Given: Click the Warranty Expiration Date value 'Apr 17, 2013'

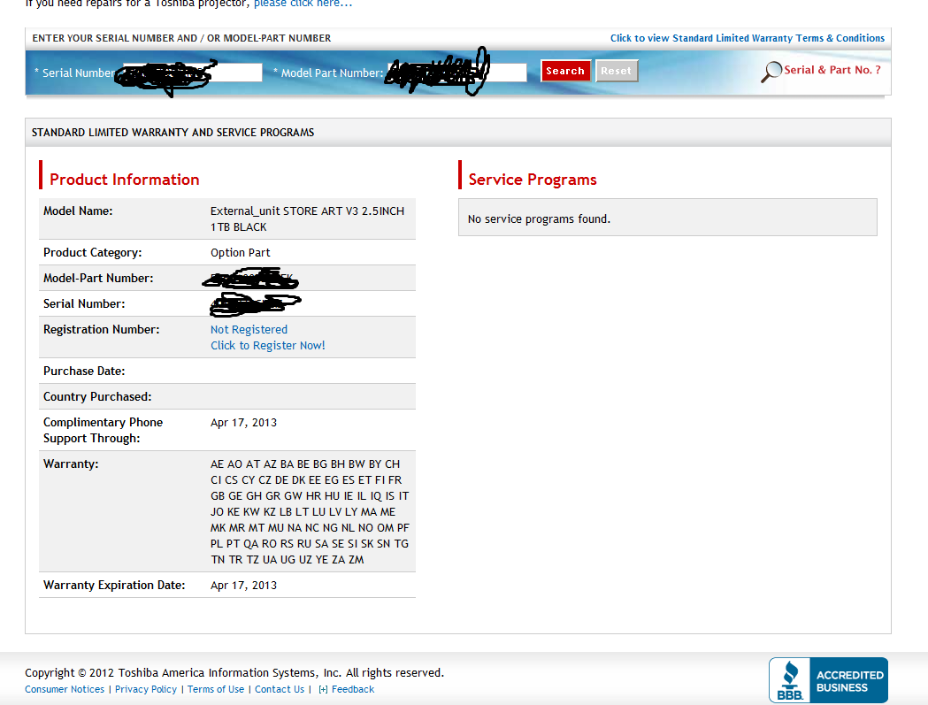Looking at the screenshot, I should point(243,586).
